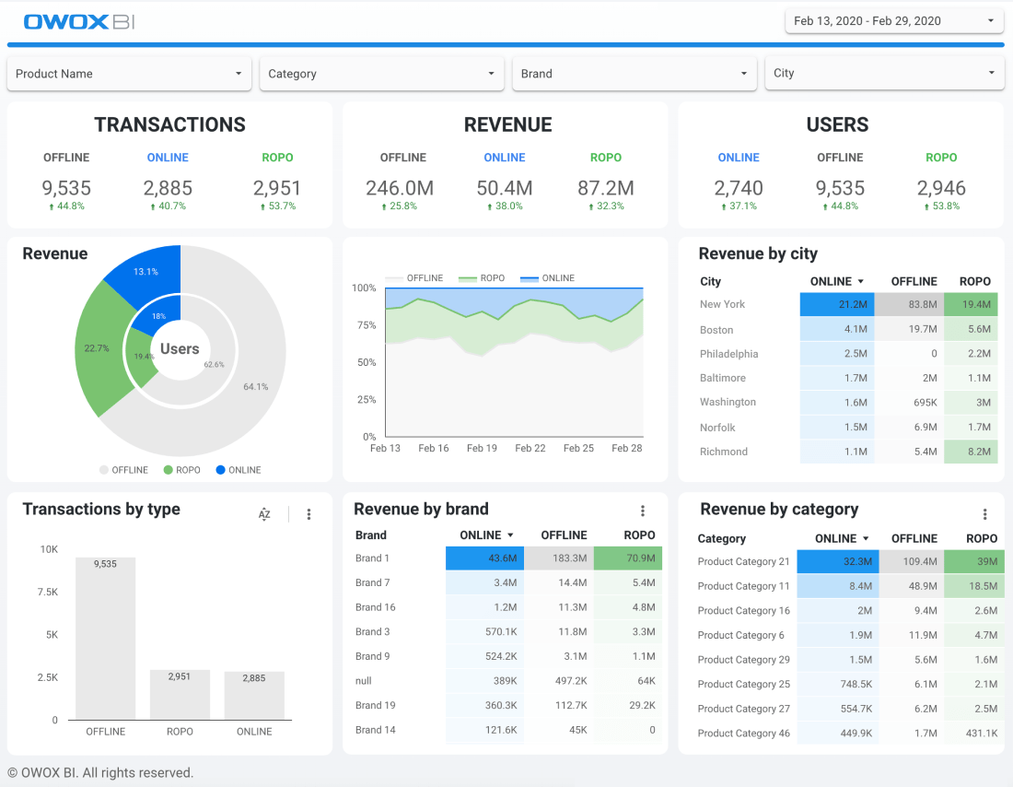Open three-dot menu on Revenue by category
This screenshot has width=1013, height=787.
[x=984, y=514]
